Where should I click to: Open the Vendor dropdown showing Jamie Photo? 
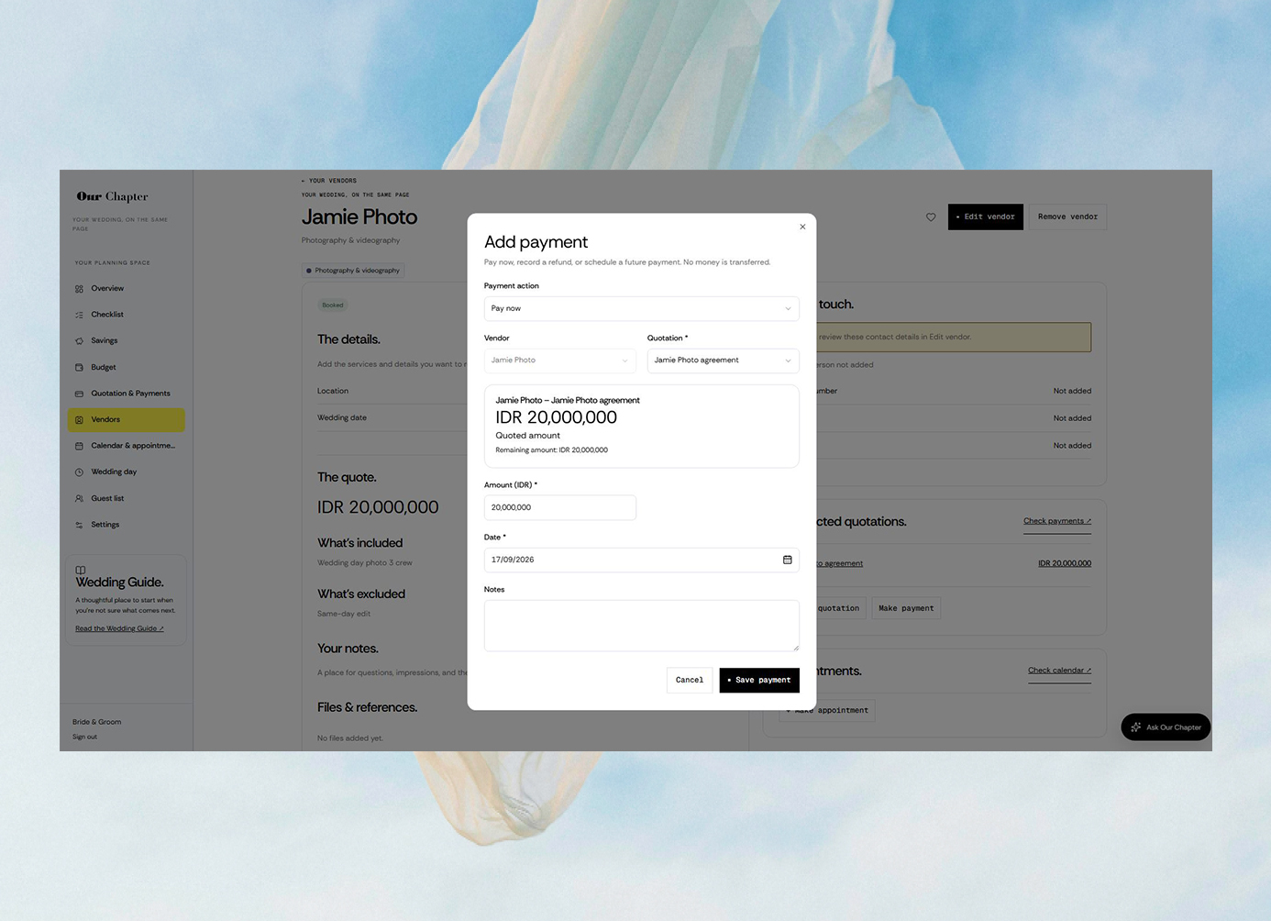pos(559,361)
